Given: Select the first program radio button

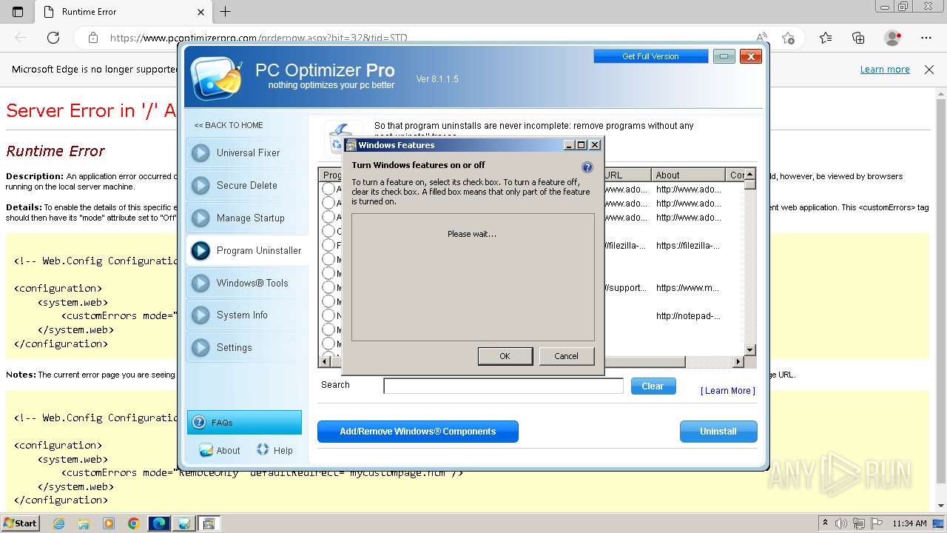Looking at the screenshot, I should tap(328, 189).
